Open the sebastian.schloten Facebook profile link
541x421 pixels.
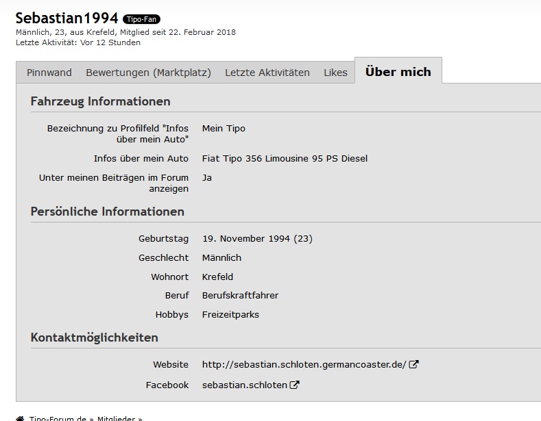pos(244,385)
